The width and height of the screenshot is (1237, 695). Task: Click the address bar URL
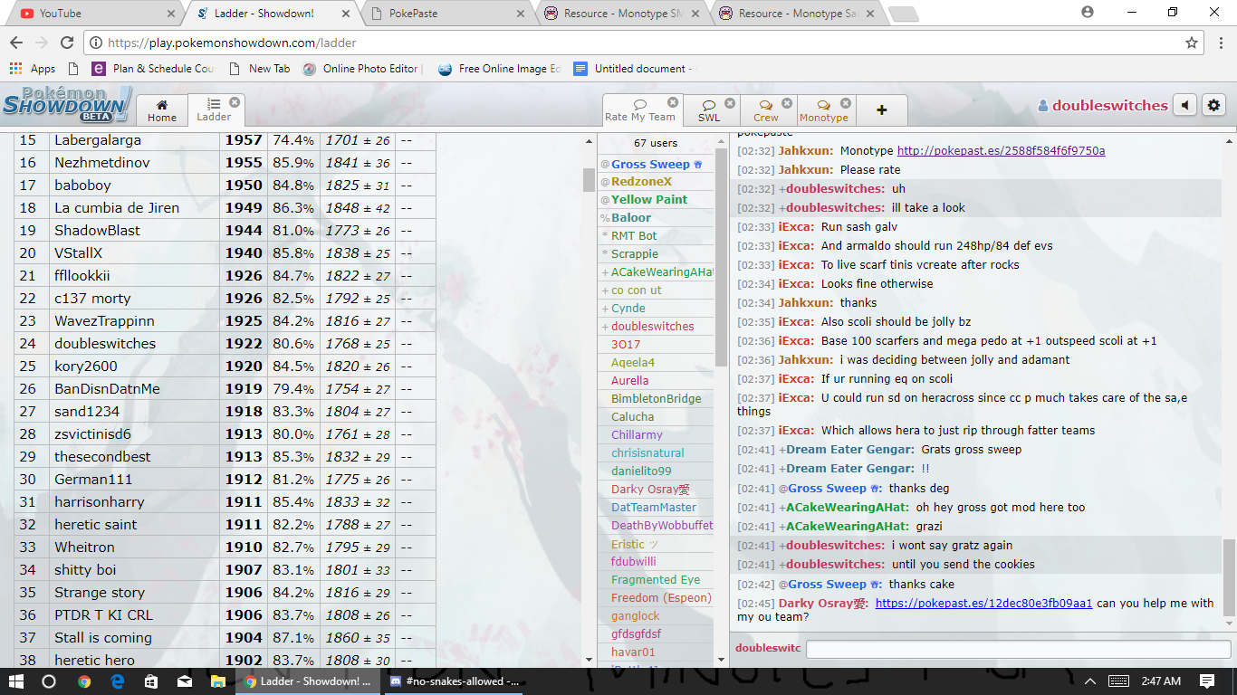(x=232, y=43)
